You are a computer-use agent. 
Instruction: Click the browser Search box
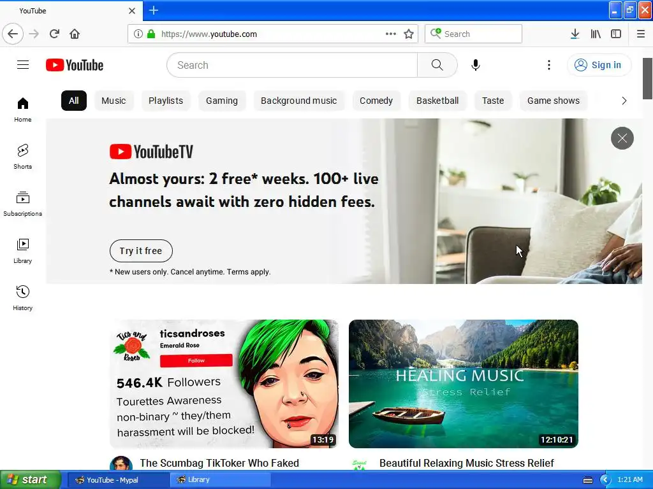click(473, 34)
